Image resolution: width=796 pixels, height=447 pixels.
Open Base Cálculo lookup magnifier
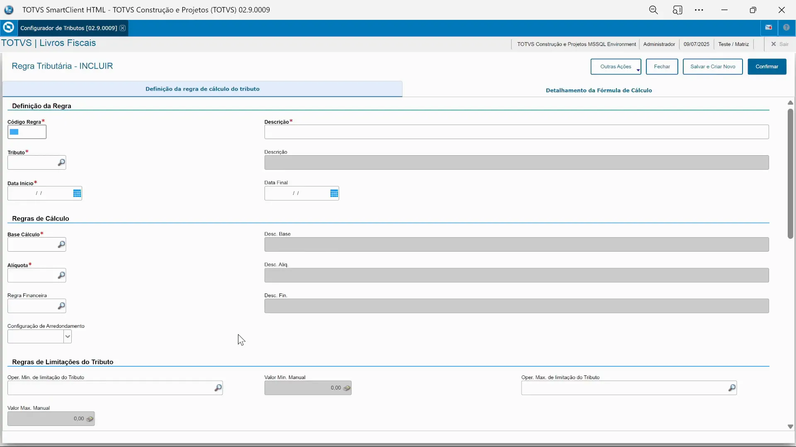coord(61,245)
